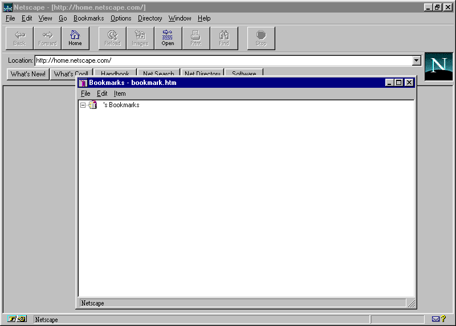Open a location with Open button

[x=168, y=38]
